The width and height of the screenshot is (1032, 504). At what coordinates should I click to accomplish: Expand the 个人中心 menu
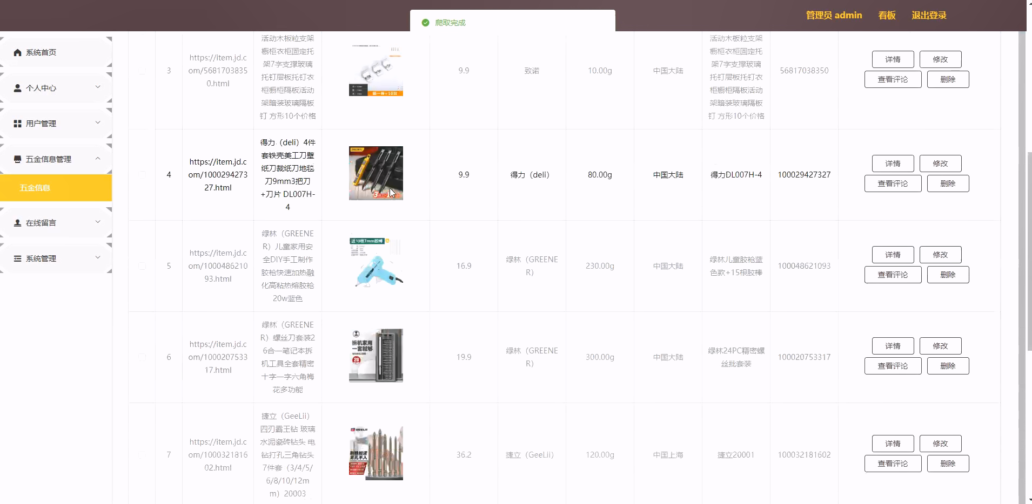click(x=98, y=87)
